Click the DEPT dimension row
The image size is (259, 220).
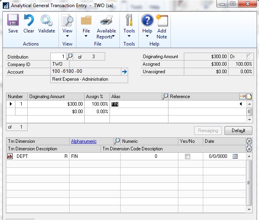pos(126,156)
